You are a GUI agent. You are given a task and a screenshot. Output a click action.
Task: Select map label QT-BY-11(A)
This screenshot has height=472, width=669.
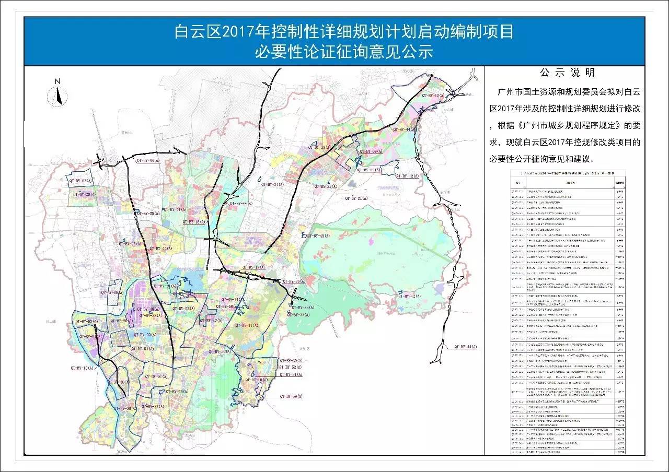(247, 325)
